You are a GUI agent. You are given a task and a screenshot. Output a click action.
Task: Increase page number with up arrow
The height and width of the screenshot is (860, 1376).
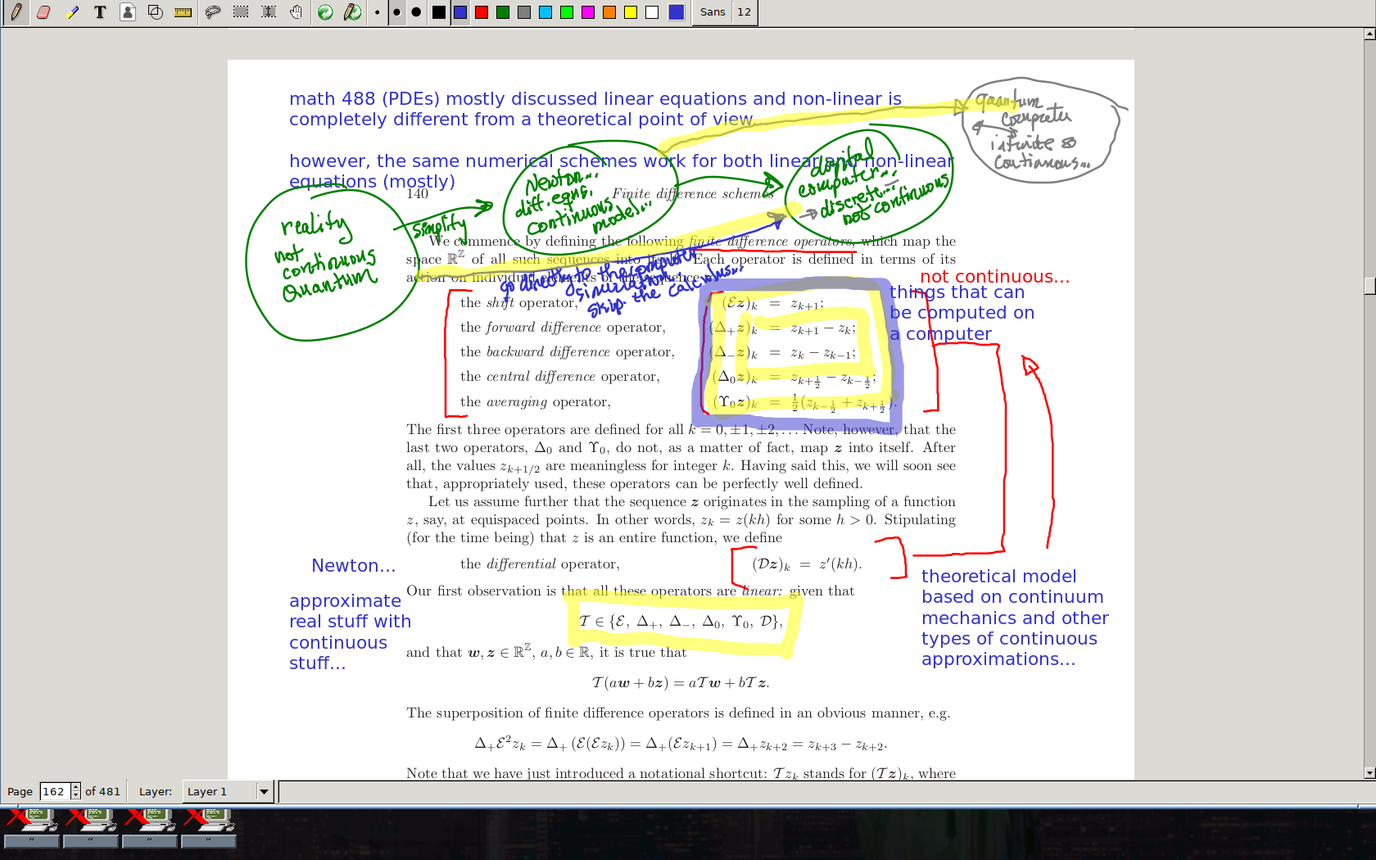76,787
